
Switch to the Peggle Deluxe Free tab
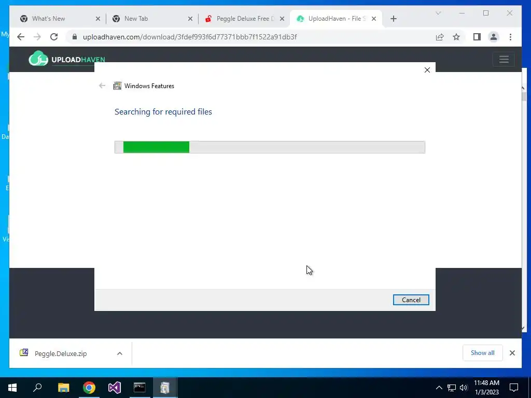(245, 19)
